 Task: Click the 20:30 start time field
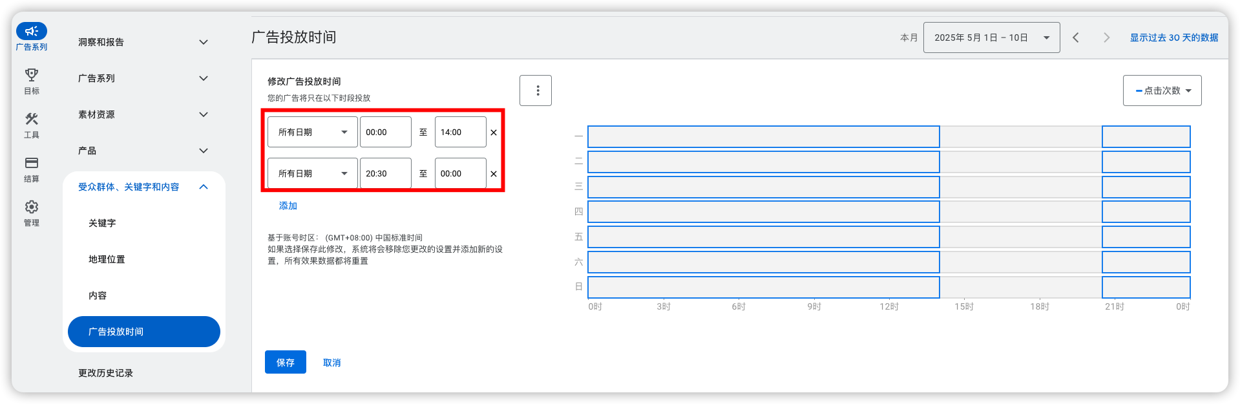[x=385, y=174]
